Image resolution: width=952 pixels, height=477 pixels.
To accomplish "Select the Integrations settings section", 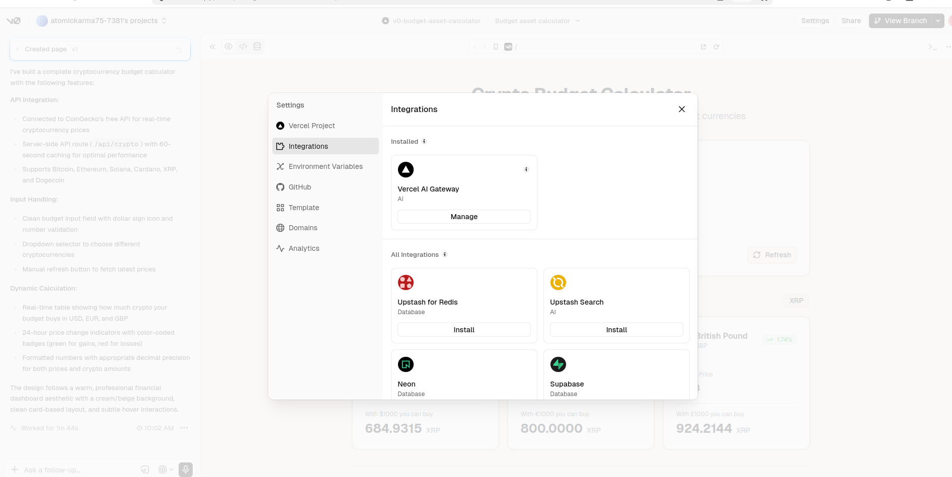I will pos(326,146).
